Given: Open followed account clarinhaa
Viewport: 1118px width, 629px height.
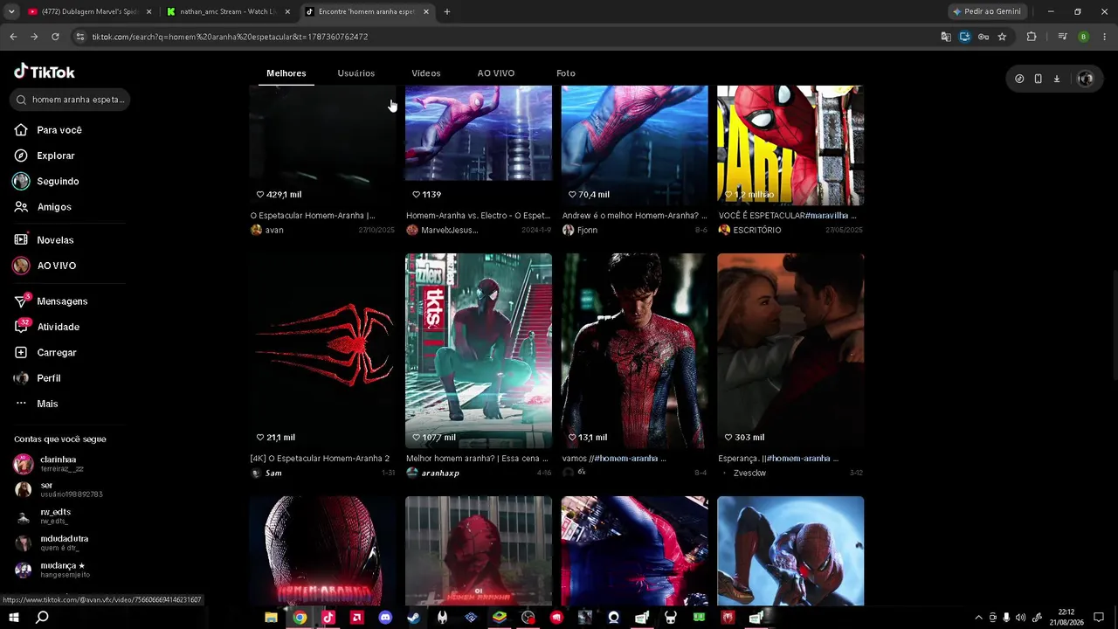Looking at the screenshot, I should 59,460.
